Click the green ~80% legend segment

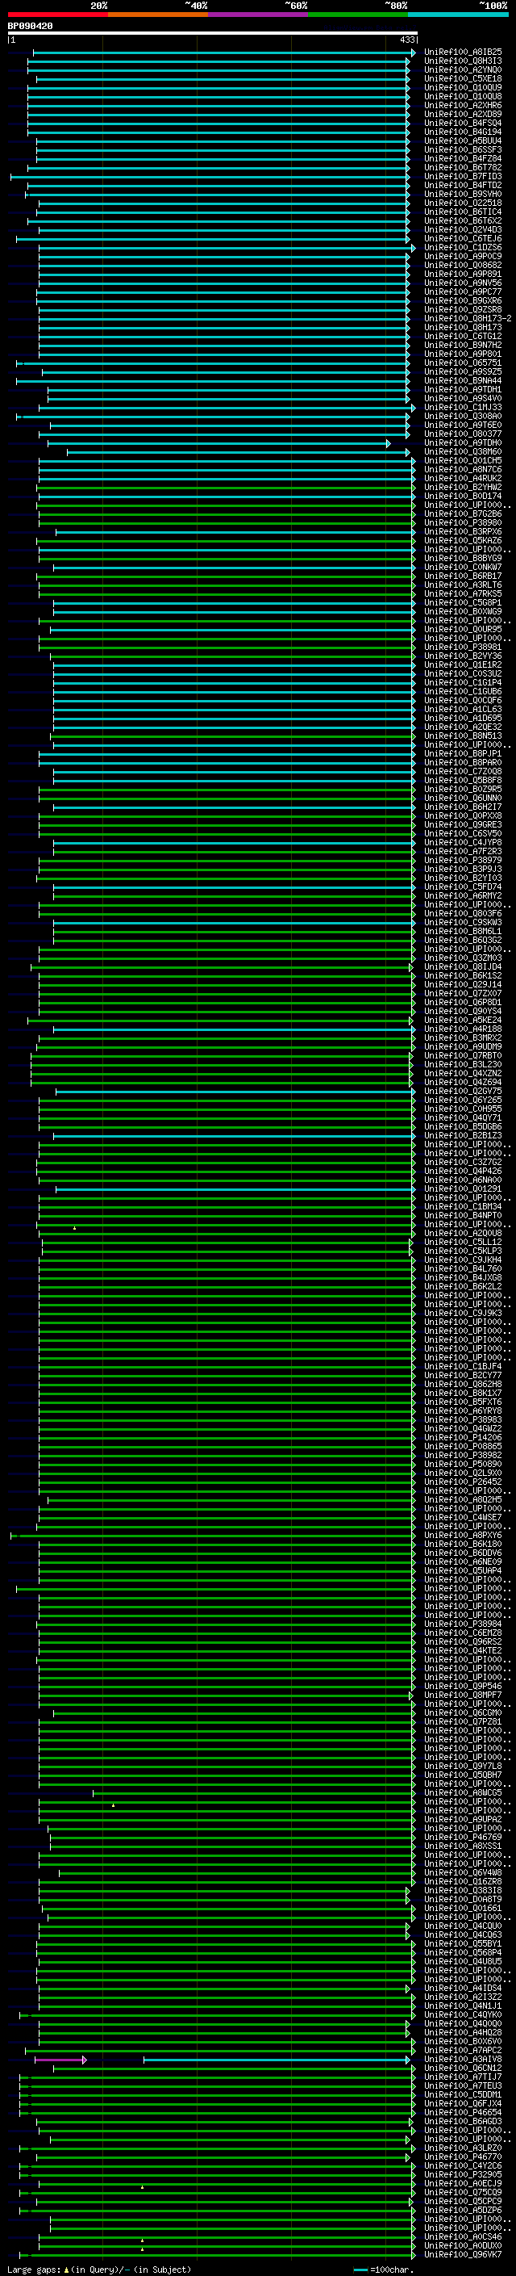pyautogui.click(x=358, y=15)
